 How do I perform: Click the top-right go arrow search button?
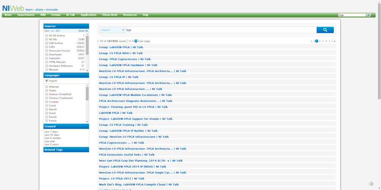click(369, 15)
